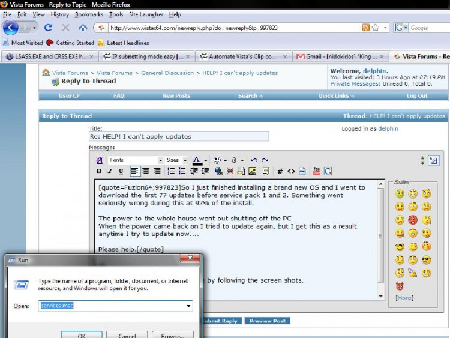The height and width of the screenshot is (338, 450).
Task: Click the Preview Post button
Action: pyautogui.click(x=267, y=321)
